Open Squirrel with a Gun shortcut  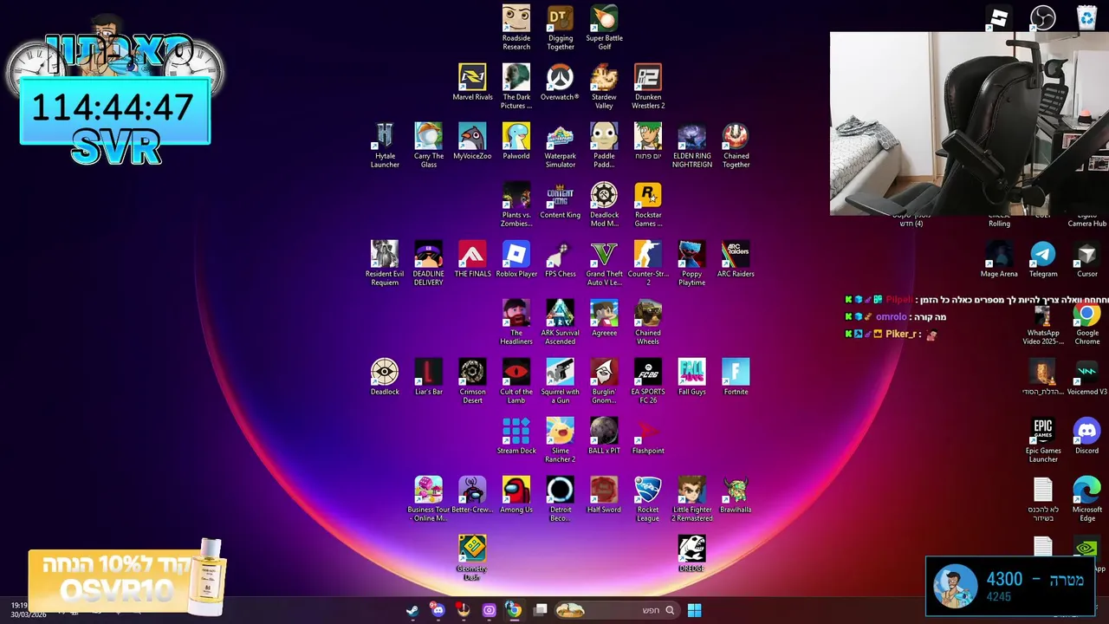561,372
